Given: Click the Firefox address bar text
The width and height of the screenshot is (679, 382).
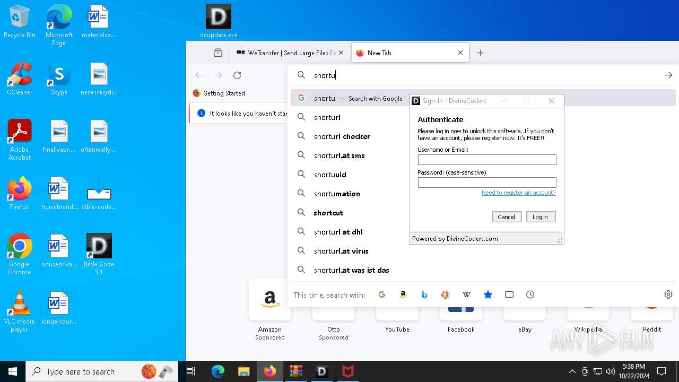Looking at the screenshot, I should coord(325,75).
